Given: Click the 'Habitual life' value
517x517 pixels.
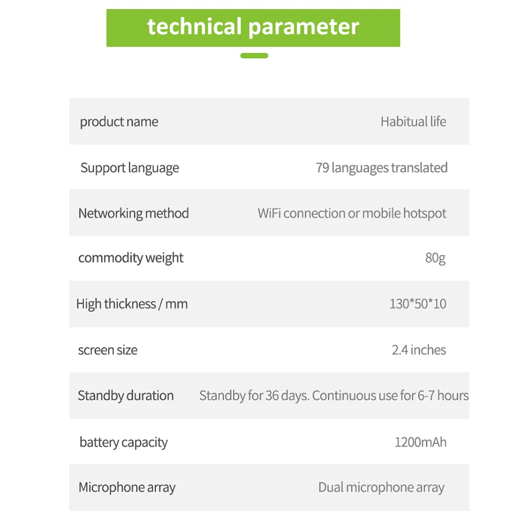Looking at the screenshot, I should 413,122.
